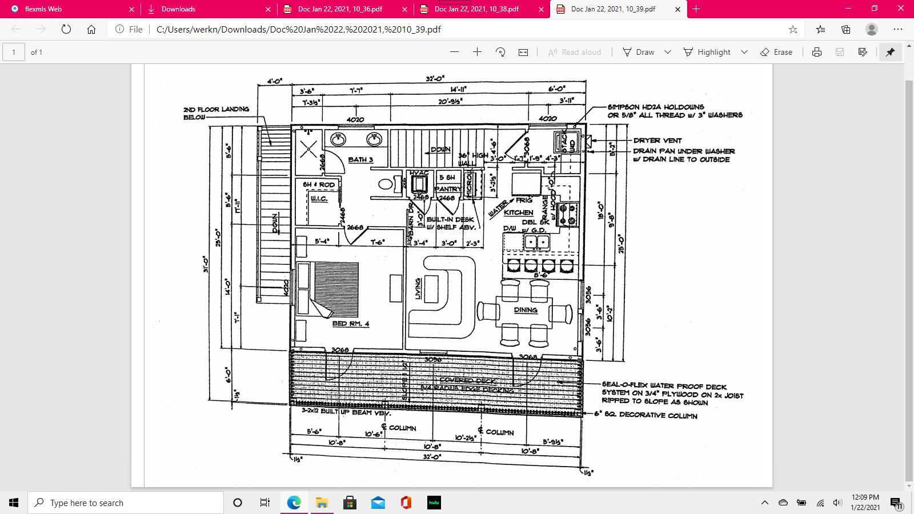Pin the PDF toolbar

click(890, 52)
